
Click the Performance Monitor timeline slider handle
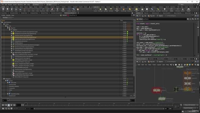[8, 100]
